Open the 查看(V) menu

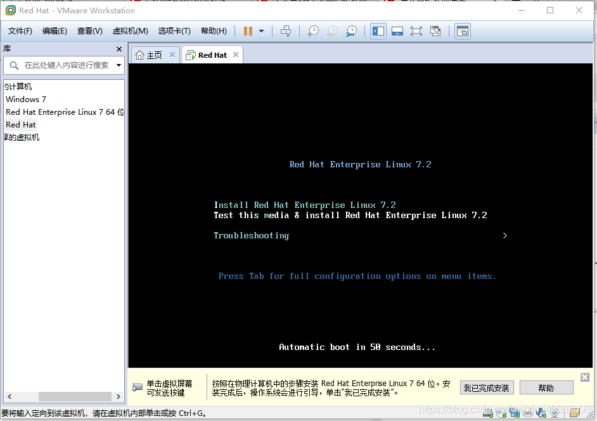[x=89, y=31]
